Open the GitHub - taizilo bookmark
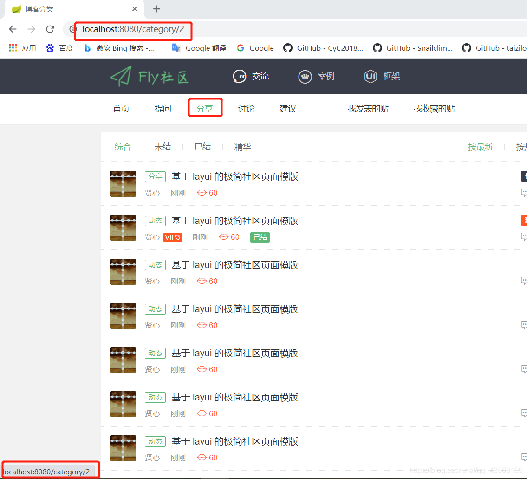Screen dimensions: 527x479 pyautogui.click(x=494, y=48)
